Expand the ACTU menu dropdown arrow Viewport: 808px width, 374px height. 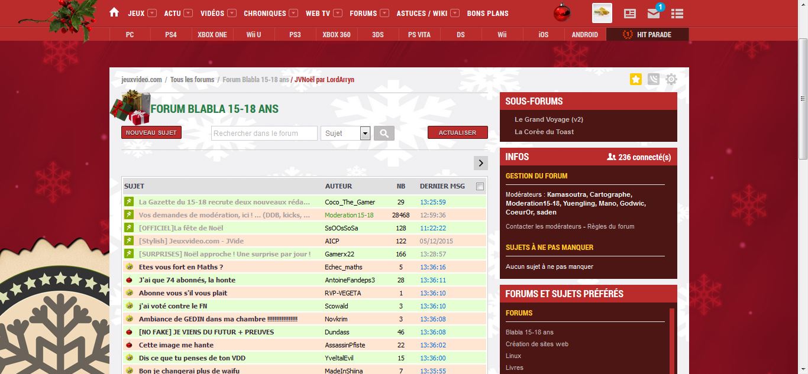pyautogui.click(x=188, y=13)
